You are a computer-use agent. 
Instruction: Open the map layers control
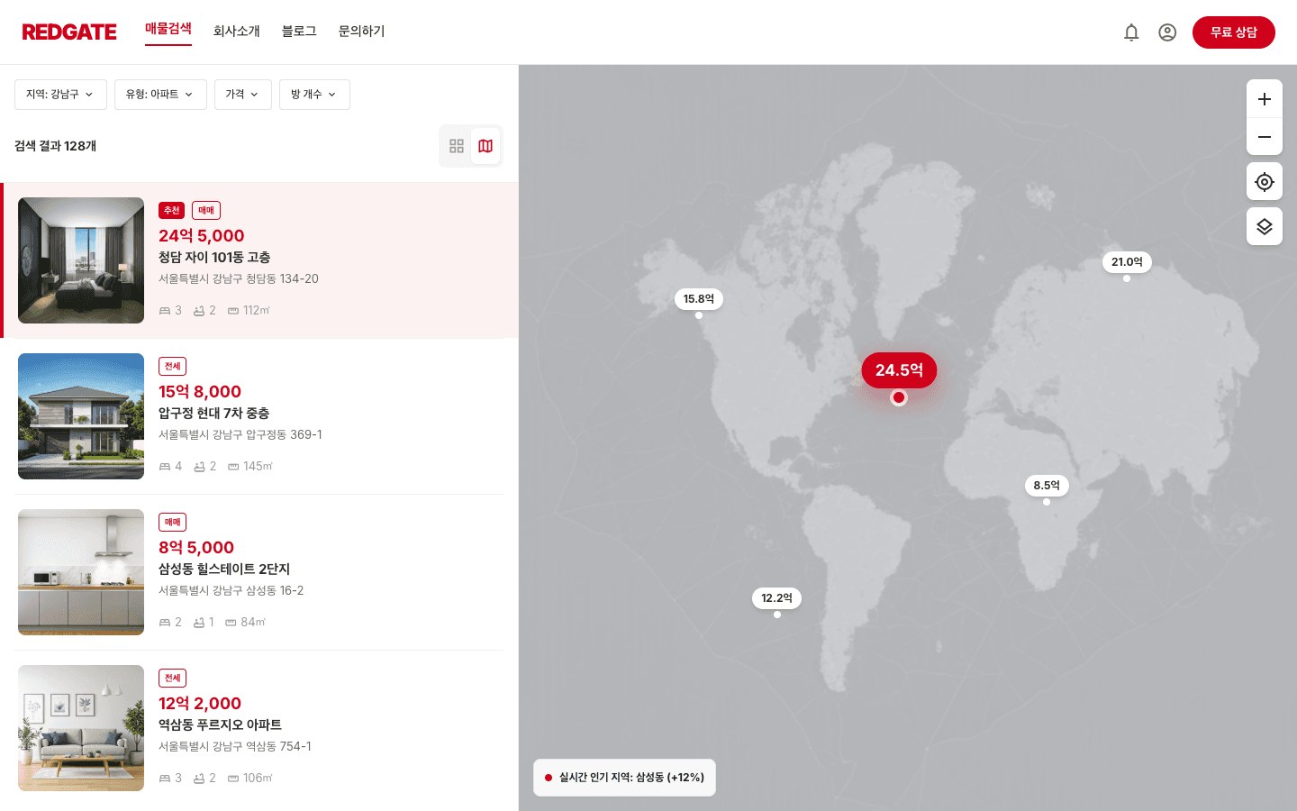[x=1264, y=226]
